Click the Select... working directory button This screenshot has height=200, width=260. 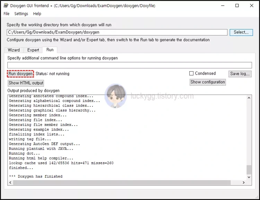[241, 32]
